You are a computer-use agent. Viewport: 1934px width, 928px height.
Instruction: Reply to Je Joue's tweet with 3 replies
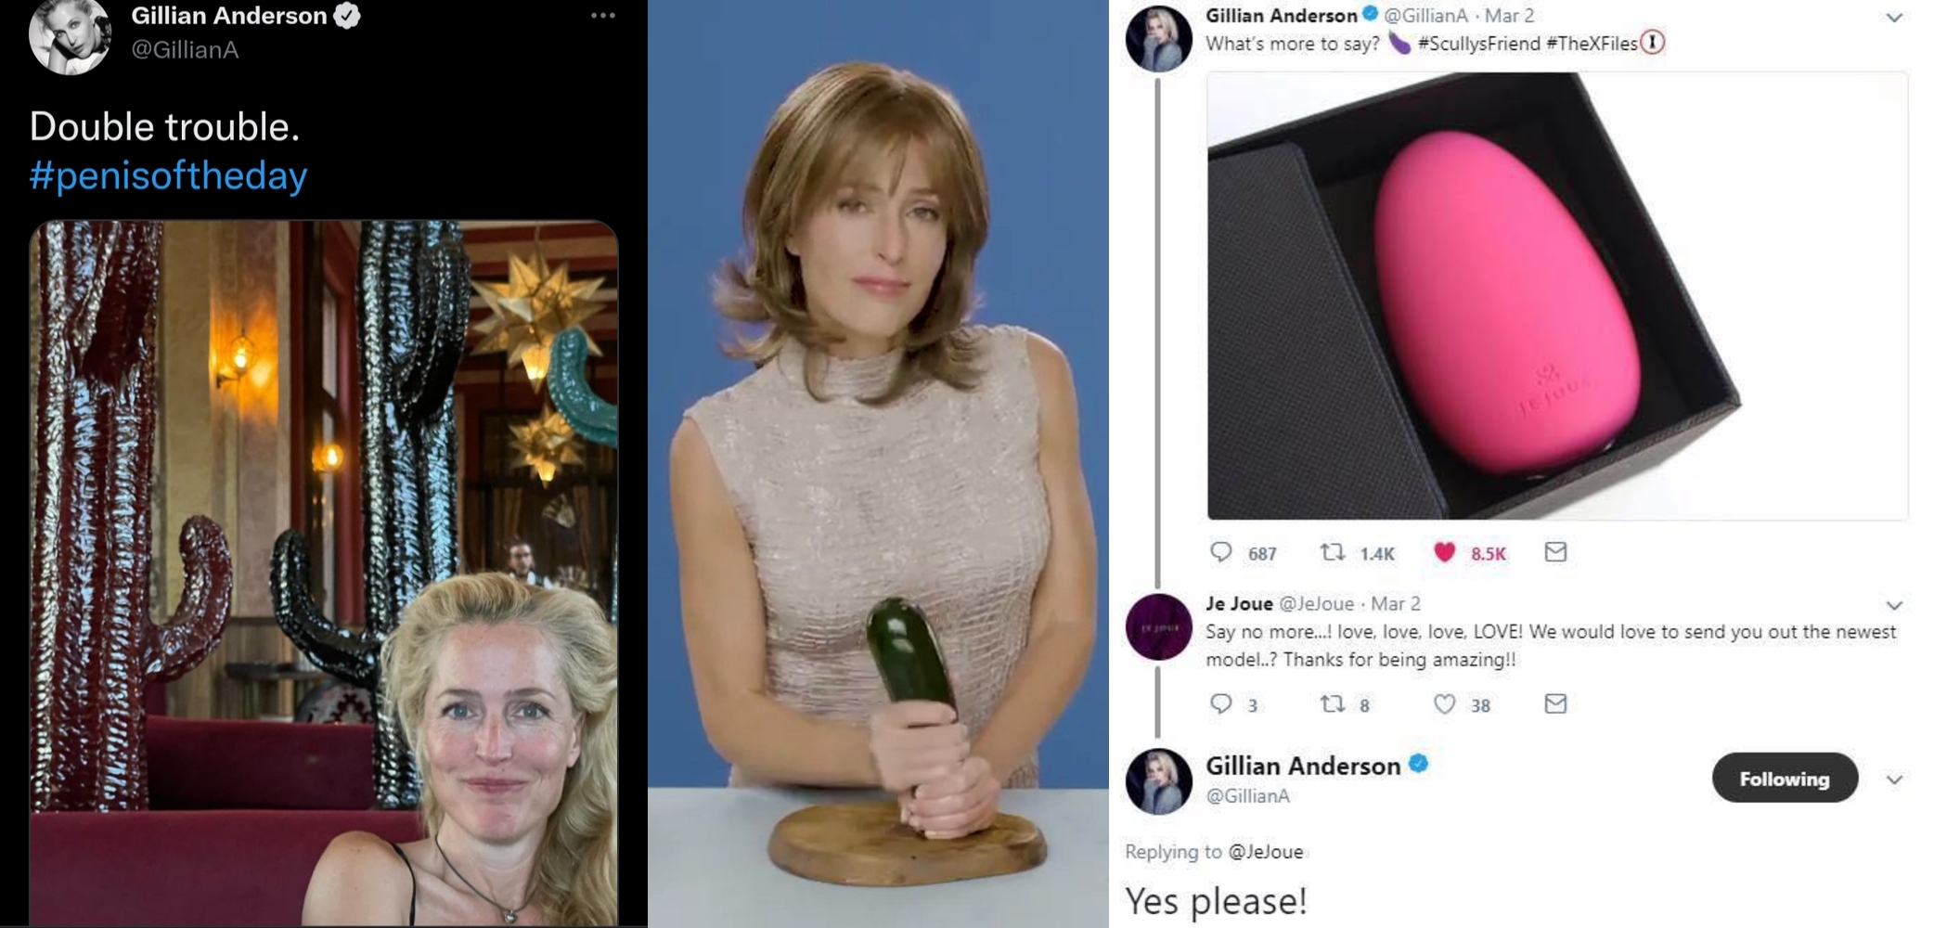click(x=1221, y=703)
